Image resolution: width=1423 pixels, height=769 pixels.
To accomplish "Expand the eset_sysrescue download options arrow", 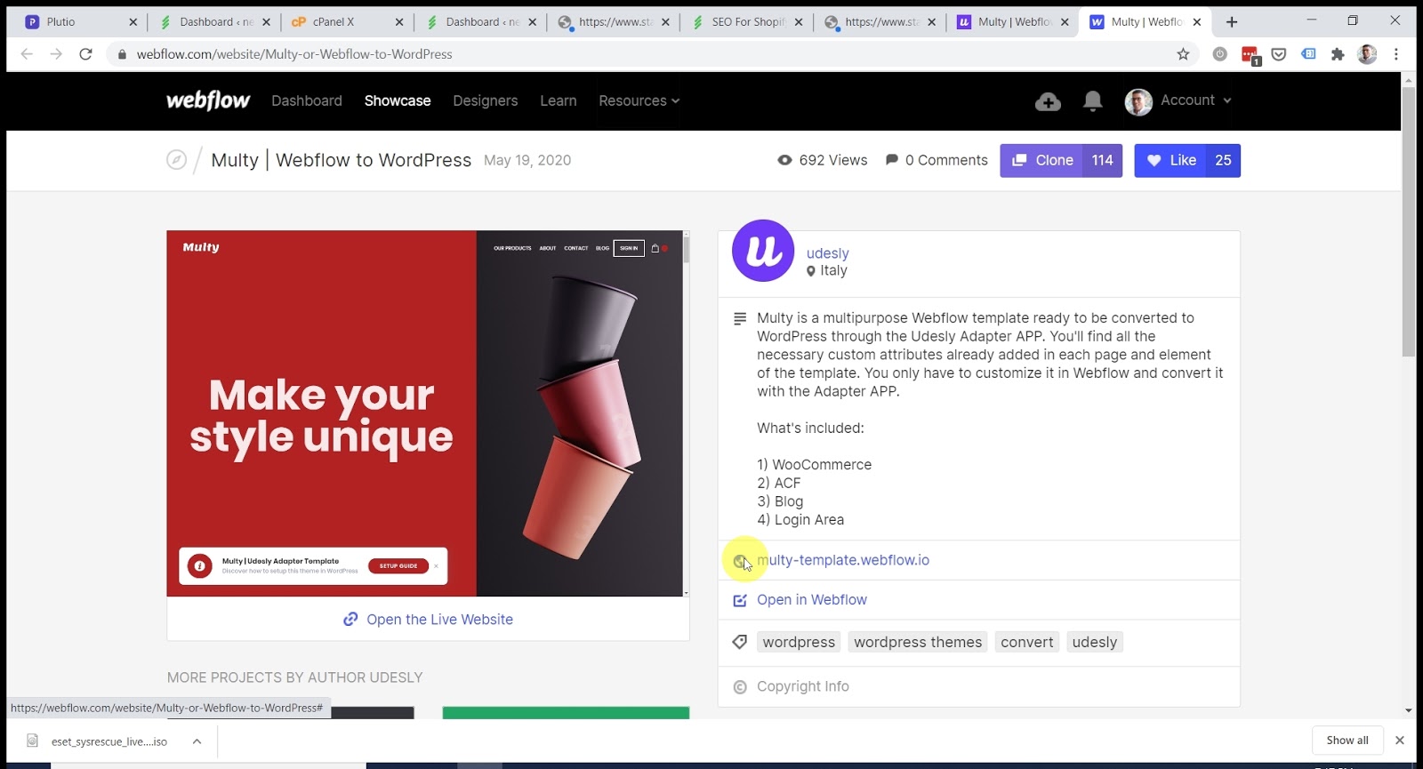I will tap(197, 741).
